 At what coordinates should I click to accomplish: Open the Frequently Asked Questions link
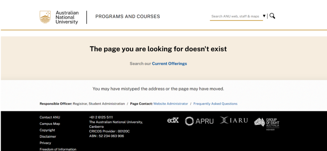click(x=216, y=104)
